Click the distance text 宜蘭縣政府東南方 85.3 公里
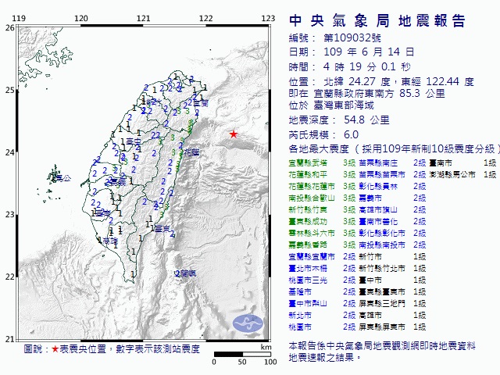The image size is (500, 375). coord(380,94)
